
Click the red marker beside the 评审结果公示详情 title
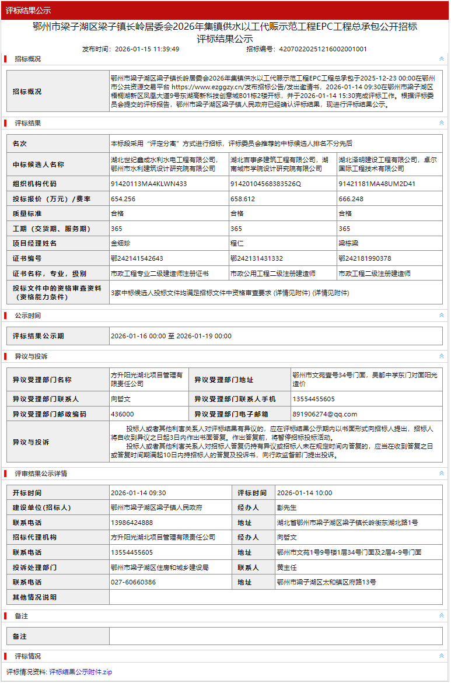coord(5,474)
